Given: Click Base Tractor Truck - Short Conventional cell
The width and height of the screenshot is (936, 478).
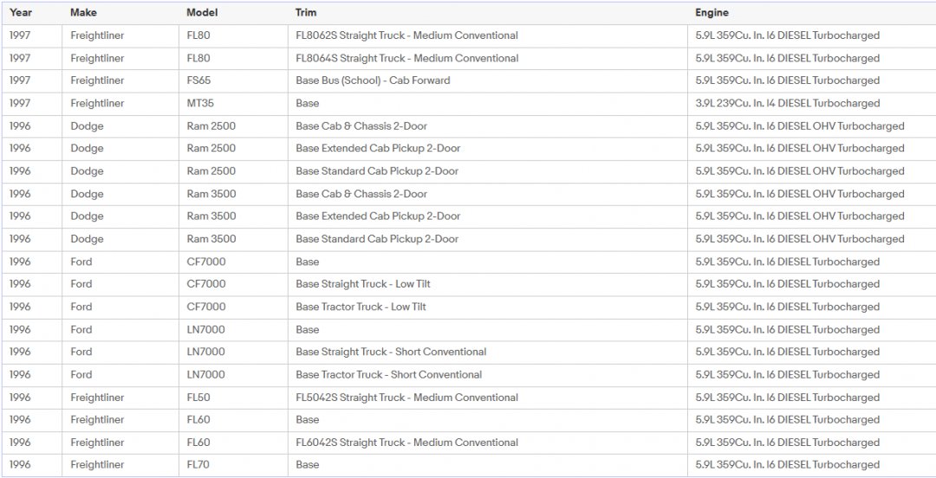Looking at the screenshot, I should point(388,375).
